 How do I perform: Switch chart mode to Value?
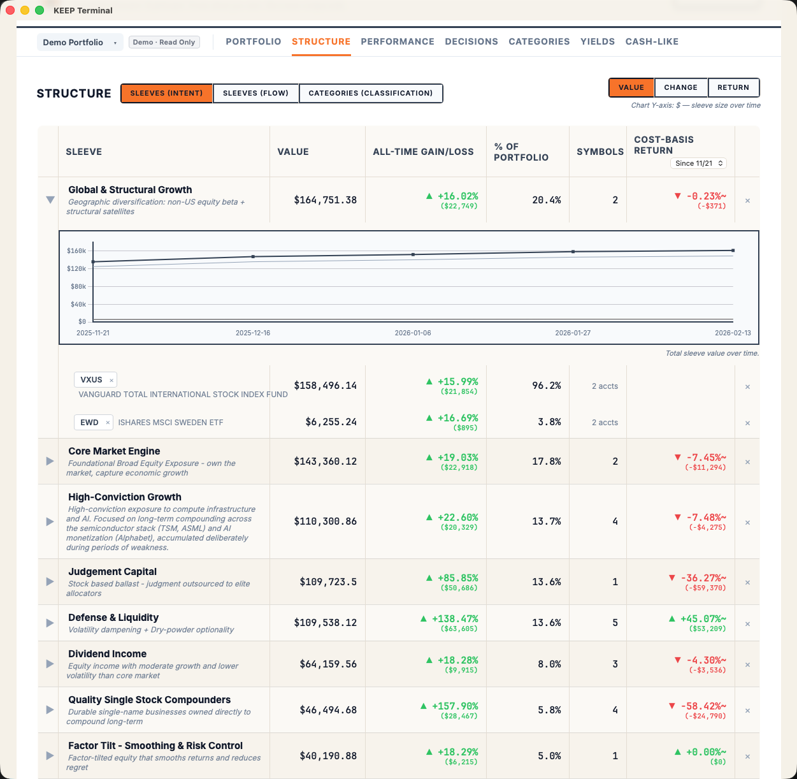(x=631, y=87)
